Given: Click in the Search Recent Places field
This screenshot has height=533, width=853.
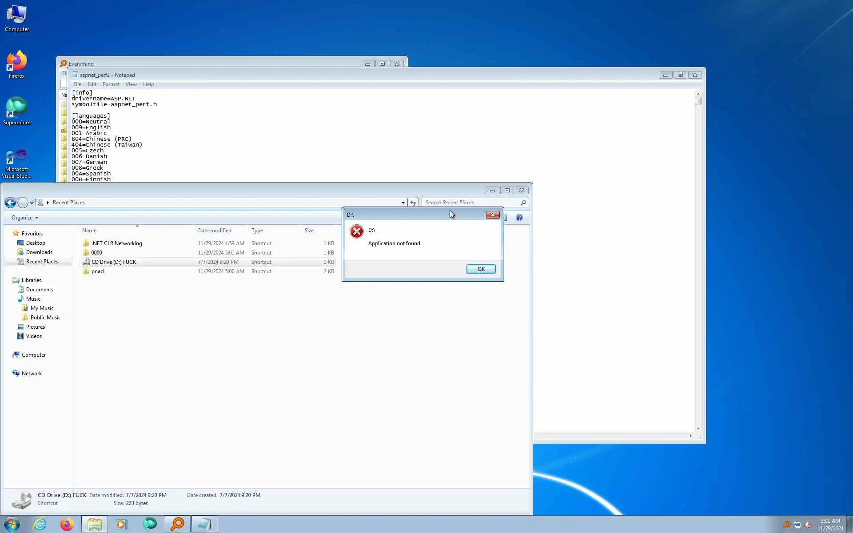Looking at the screenshot, I should (471, 203).
